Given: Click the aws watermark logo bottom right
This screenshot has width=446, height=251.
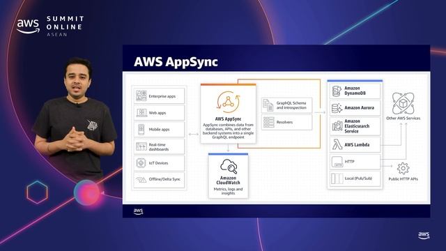Looking at the screenshot, I should pyautogui.click(x=424, y=236).
